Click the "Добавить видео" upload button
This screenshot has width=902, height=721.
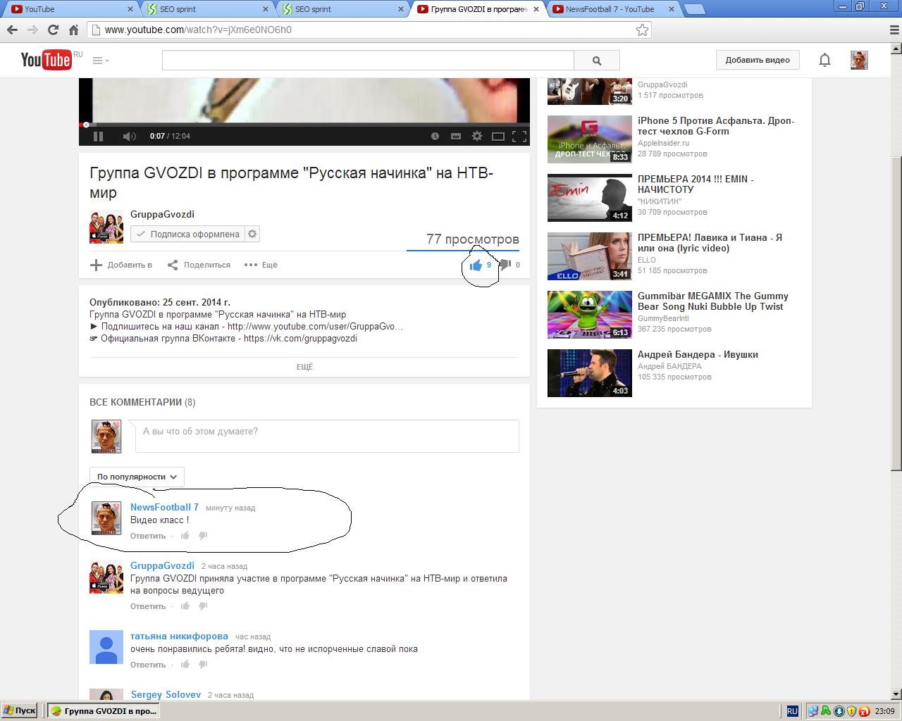click(758, 60)
